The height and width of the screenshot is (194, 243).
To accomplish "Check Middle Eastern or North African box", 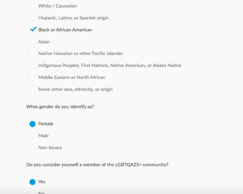I will pos(32,77).
